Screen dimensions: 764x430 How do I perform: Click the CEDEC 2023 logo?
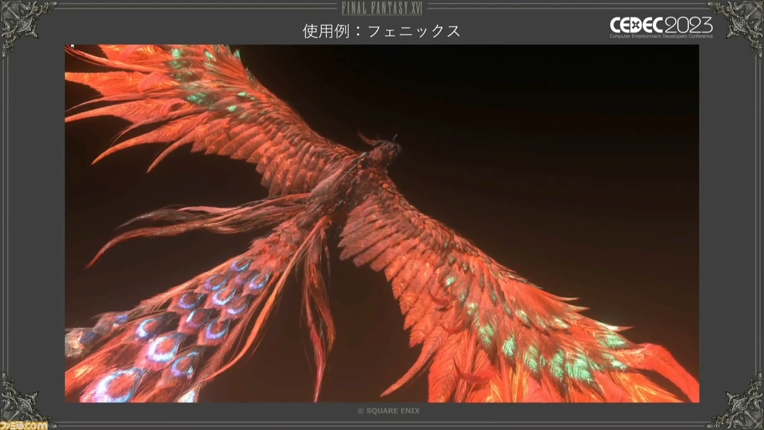point(661,27)
